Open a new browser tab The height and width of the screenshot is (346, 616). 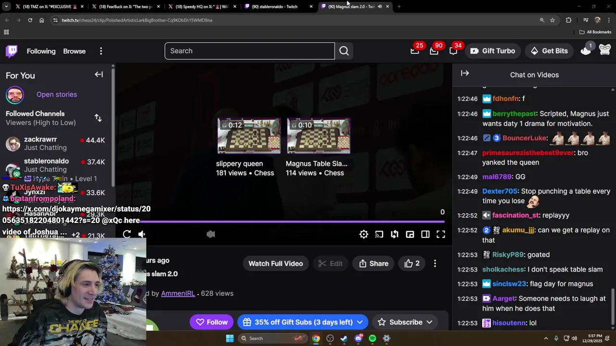tap(399, 7)
